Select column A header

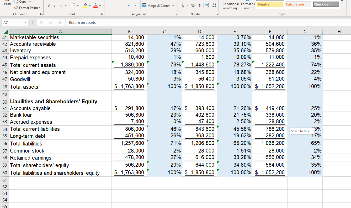click(60, 32)
